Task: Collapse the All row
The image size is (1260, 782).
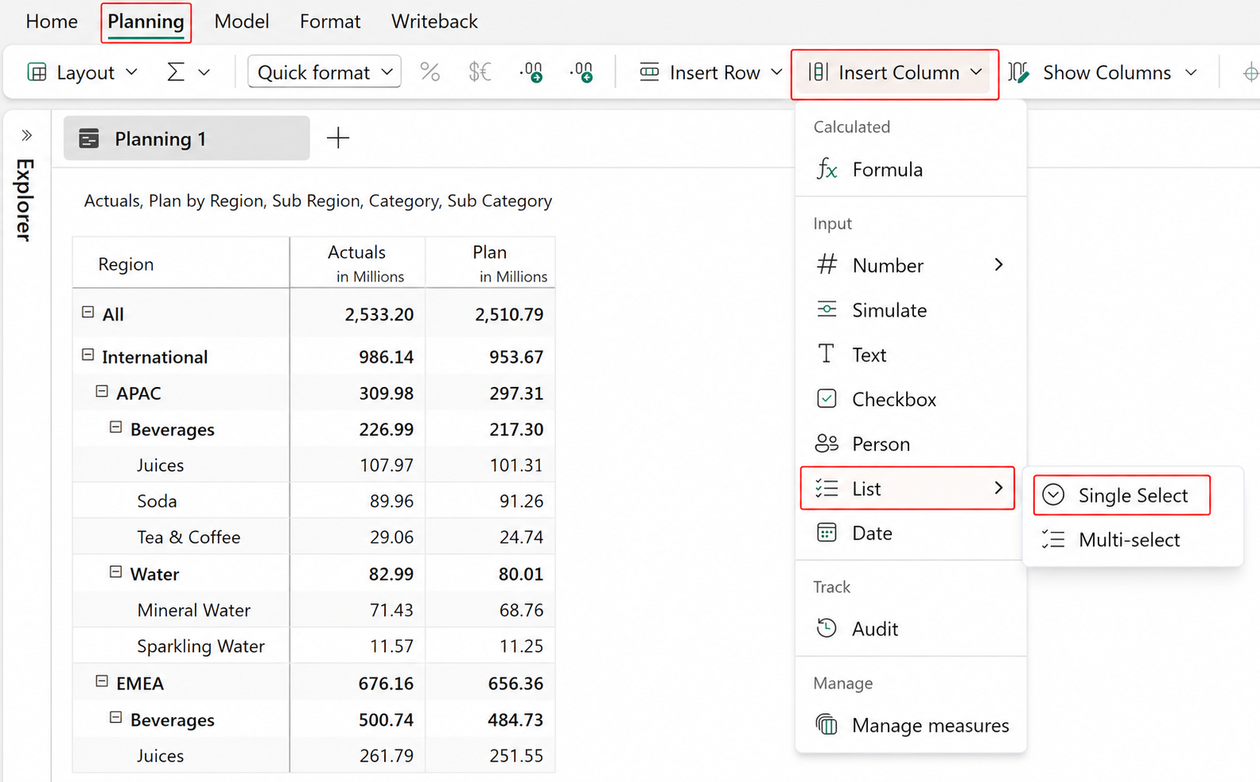Action: [x=88, y=313]
